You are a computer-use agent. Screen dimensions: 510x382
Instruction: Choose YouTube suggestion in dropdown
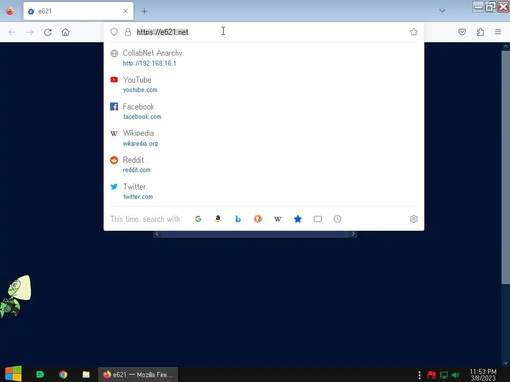point(264,85)
